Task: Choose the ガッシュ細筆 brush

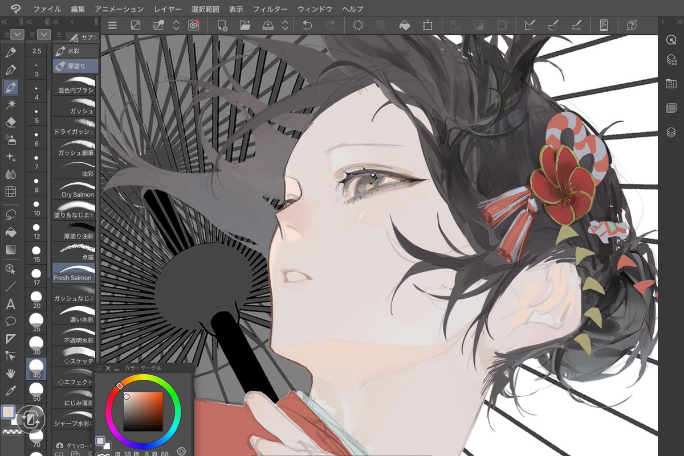Action: [x=75, y=148]
